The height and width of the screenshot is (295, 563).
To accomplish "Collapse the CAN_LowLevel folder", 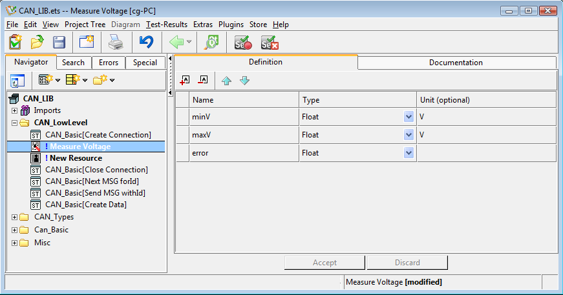I will tap(14, 122).
